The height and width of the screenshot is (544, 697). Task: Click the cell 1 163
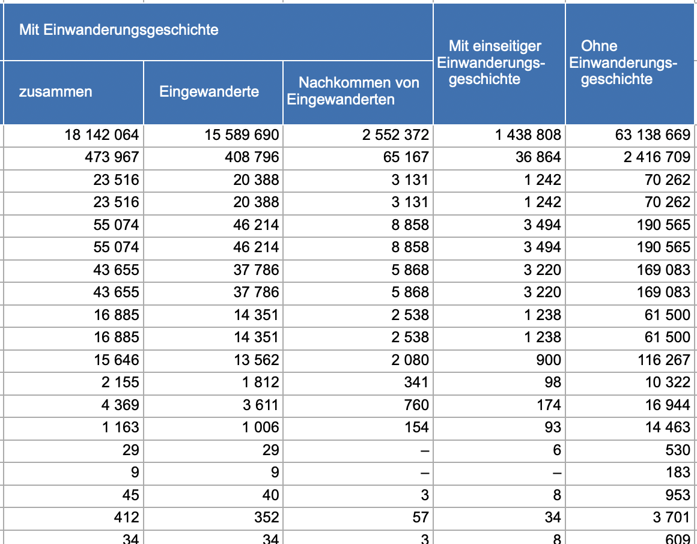74,428
